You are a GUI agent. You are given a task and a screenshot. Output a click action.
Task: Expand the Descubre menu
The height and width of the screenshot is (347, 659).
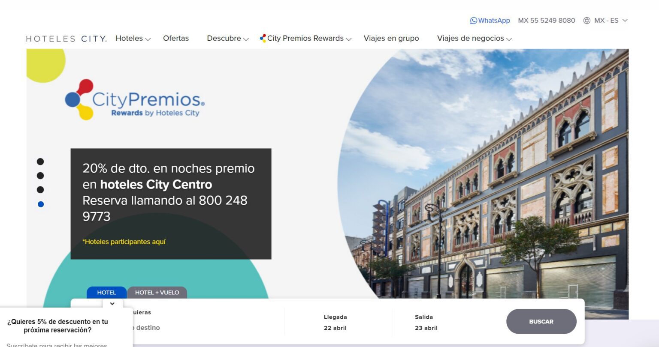pyautogui.click(x=228, y=39)
